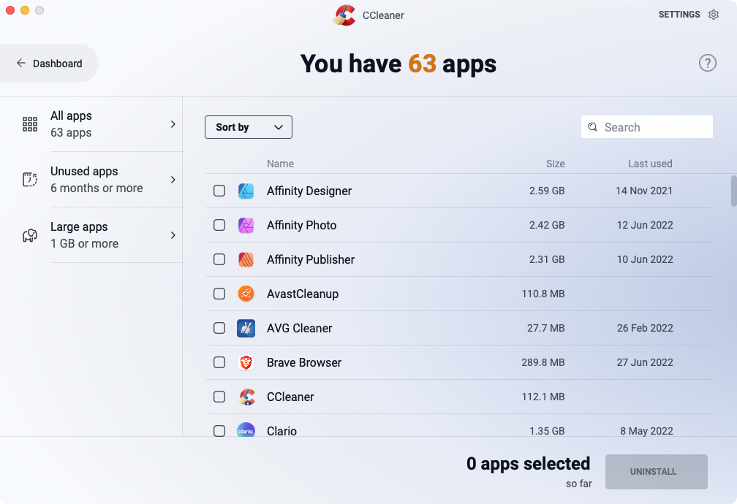Image resolution: width=737 pixels, height=504 pixels.
Task: Click the Affinity Designer name
Action: 309,191
